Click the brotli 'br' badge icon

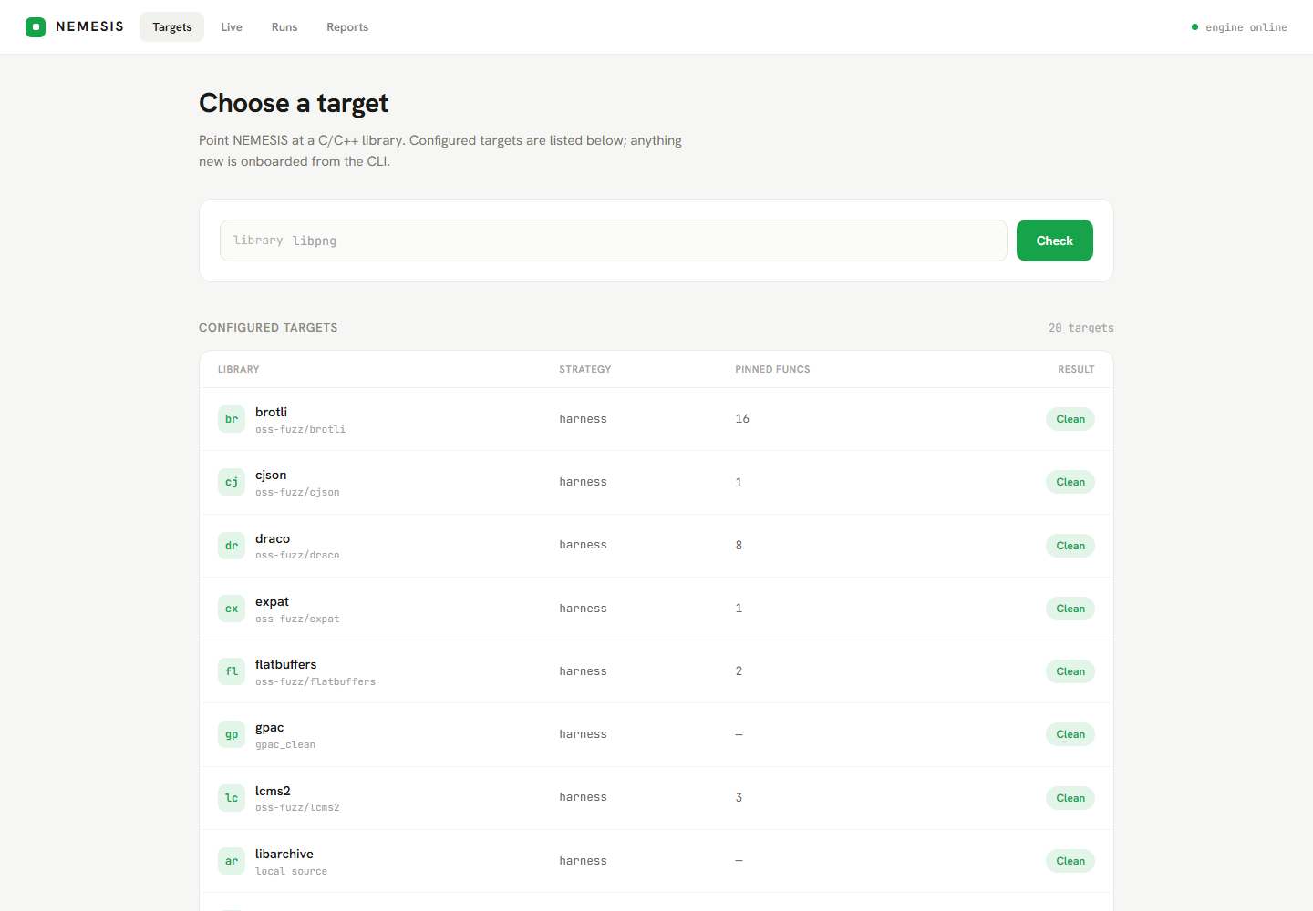coord(232,419)
